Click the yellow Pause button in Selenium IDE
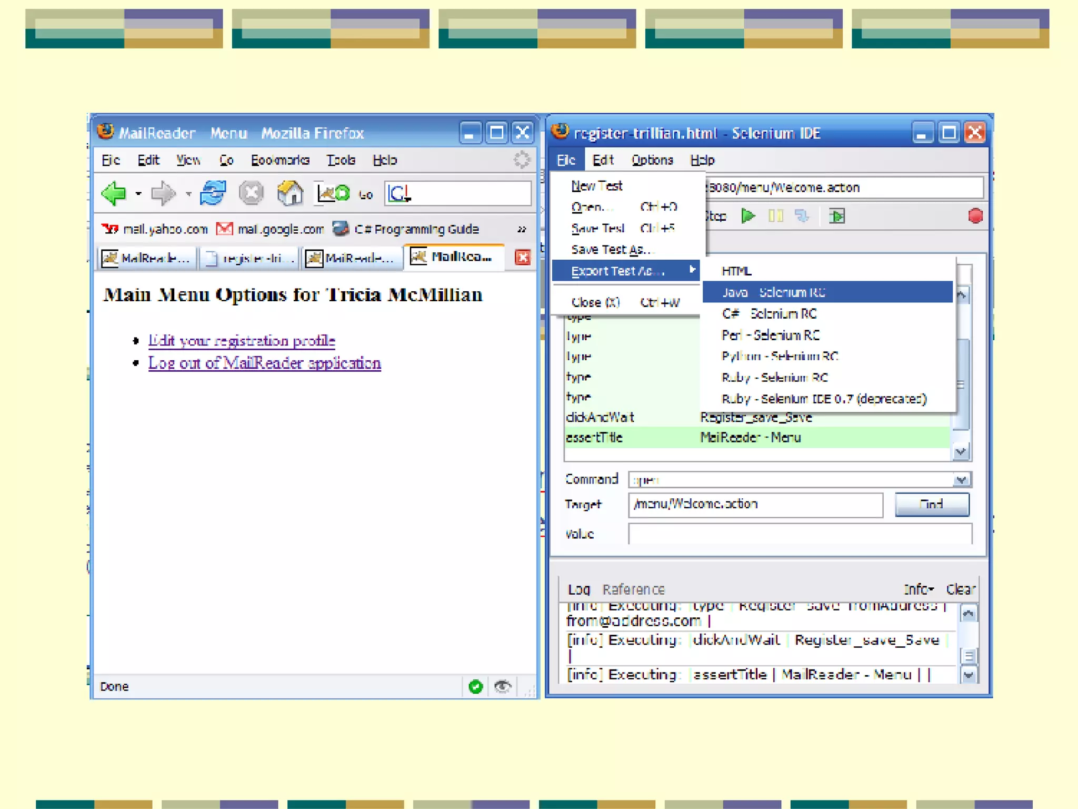This screenshot has width=1078, height=809. coord(775,216)
